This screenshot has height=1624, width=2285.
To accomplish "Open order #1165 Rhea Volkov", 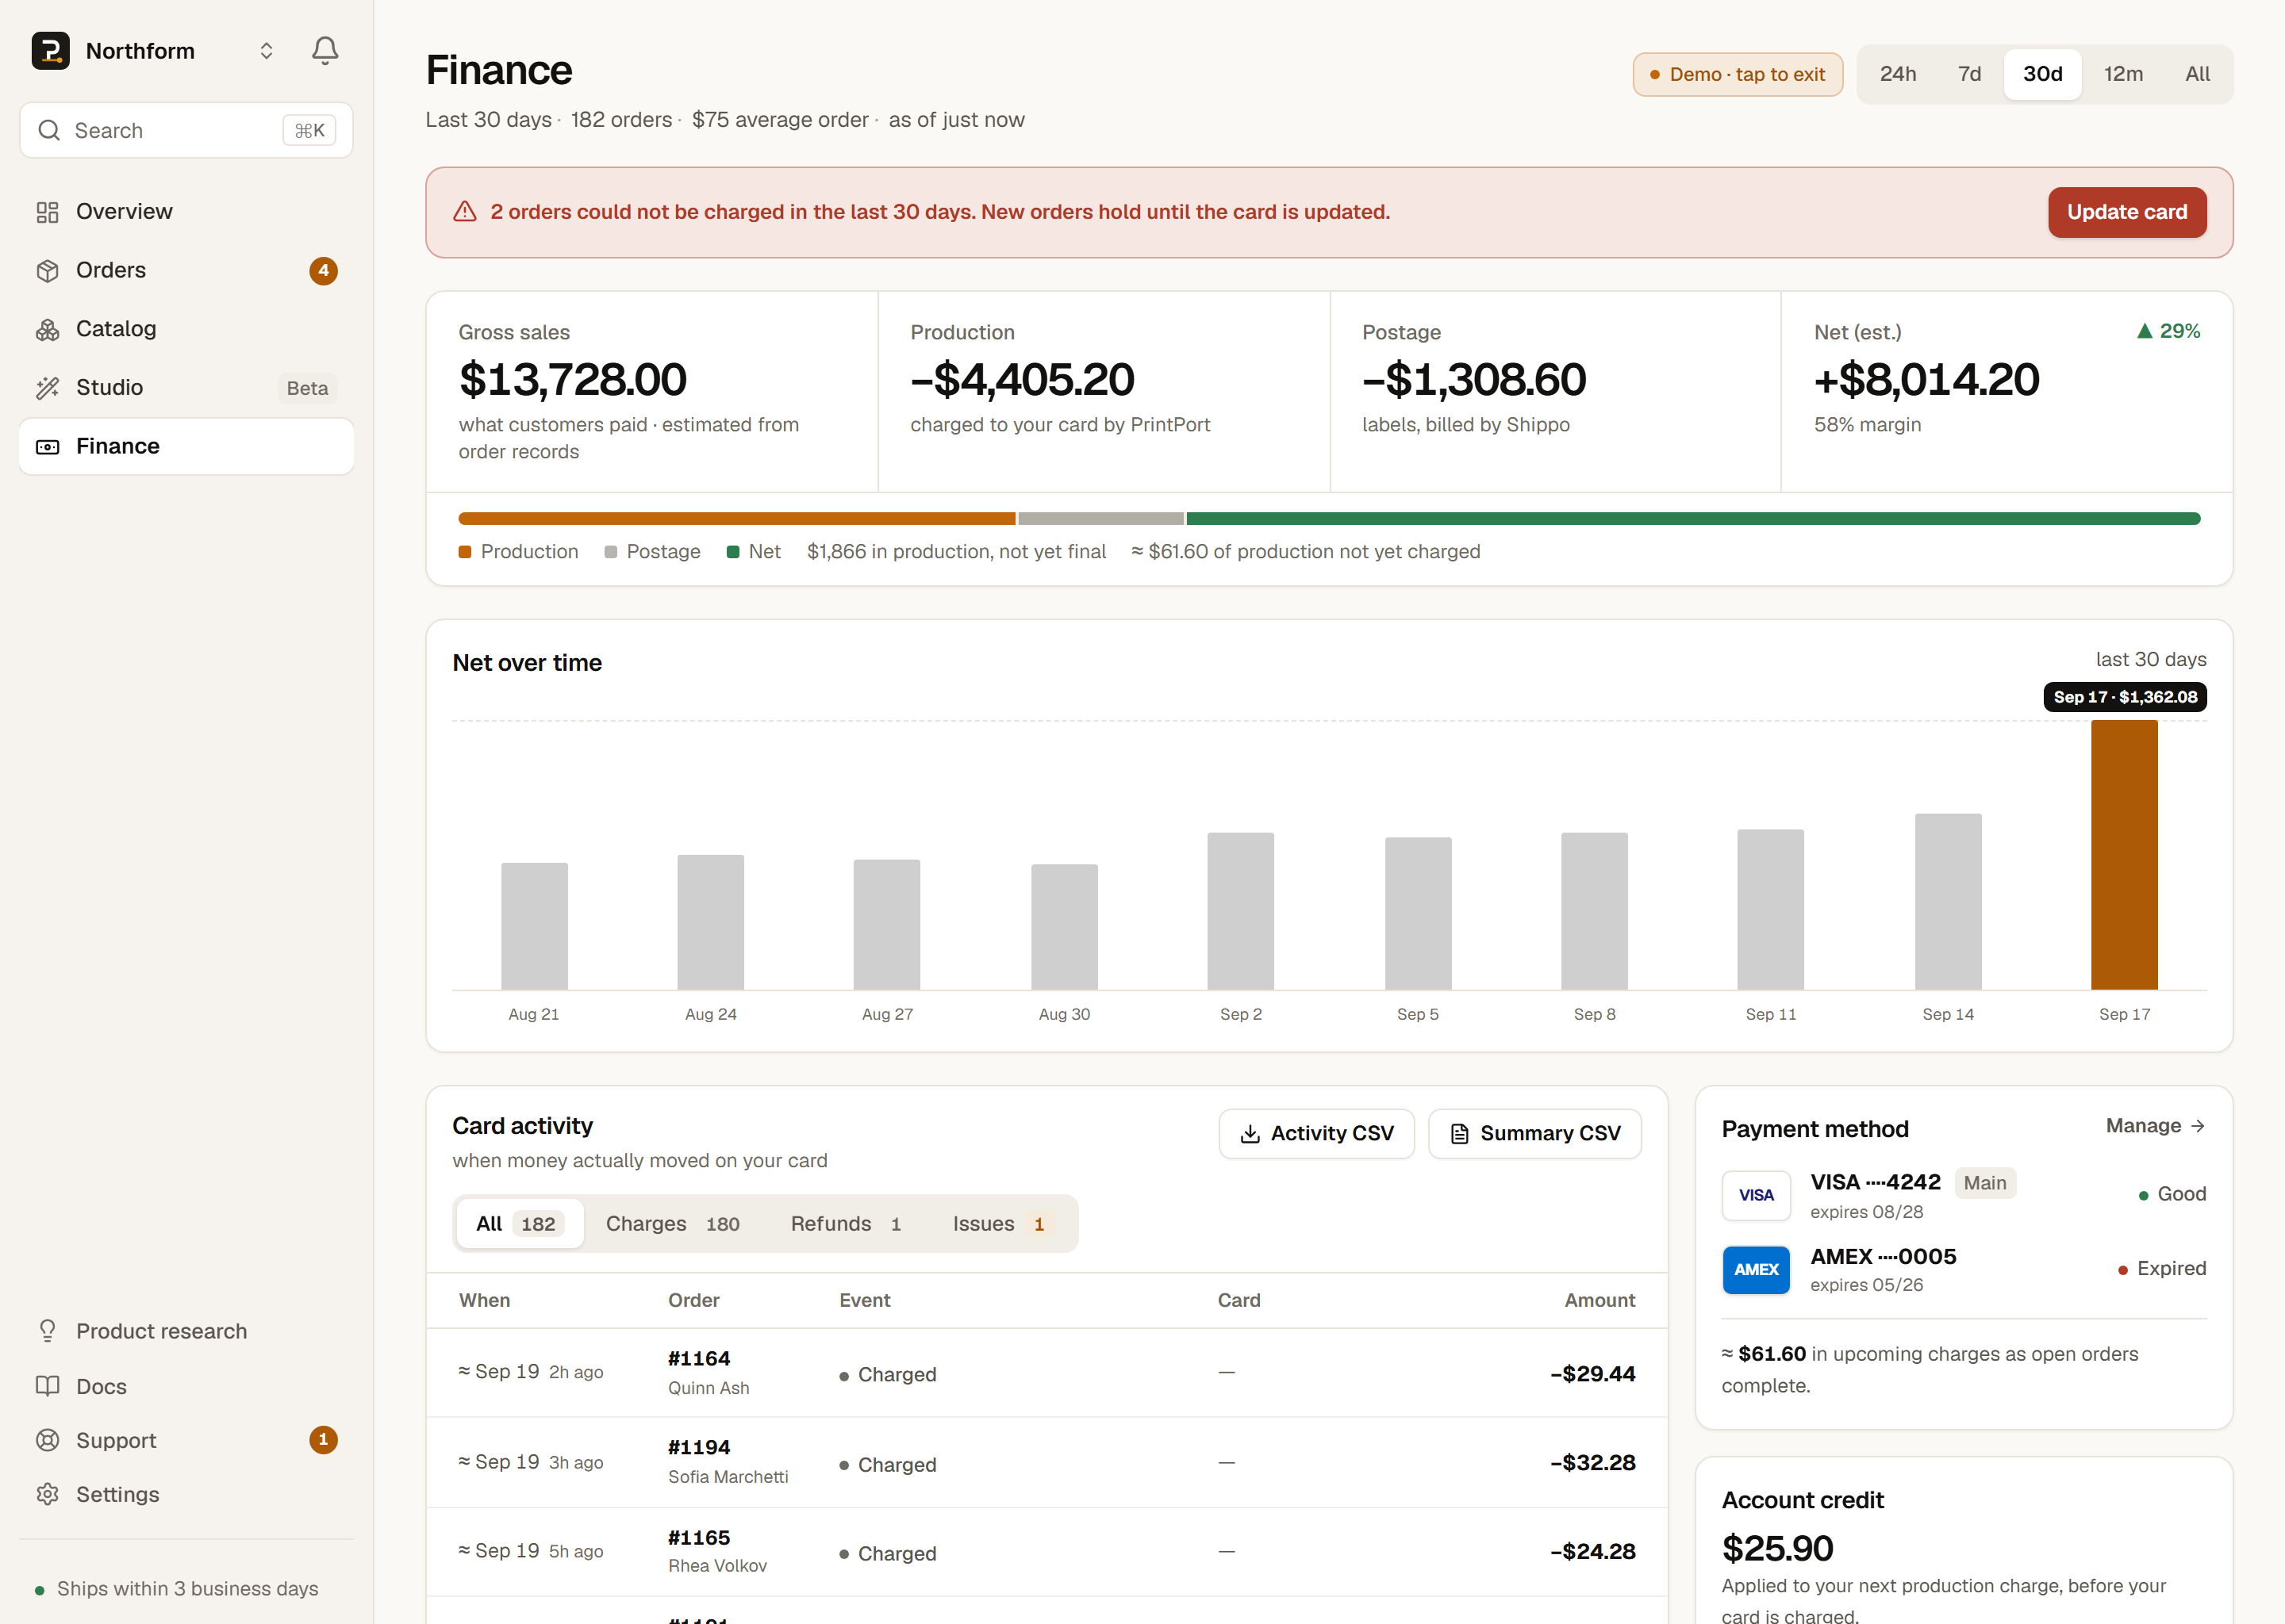I will click(x=1046, y=1551).
